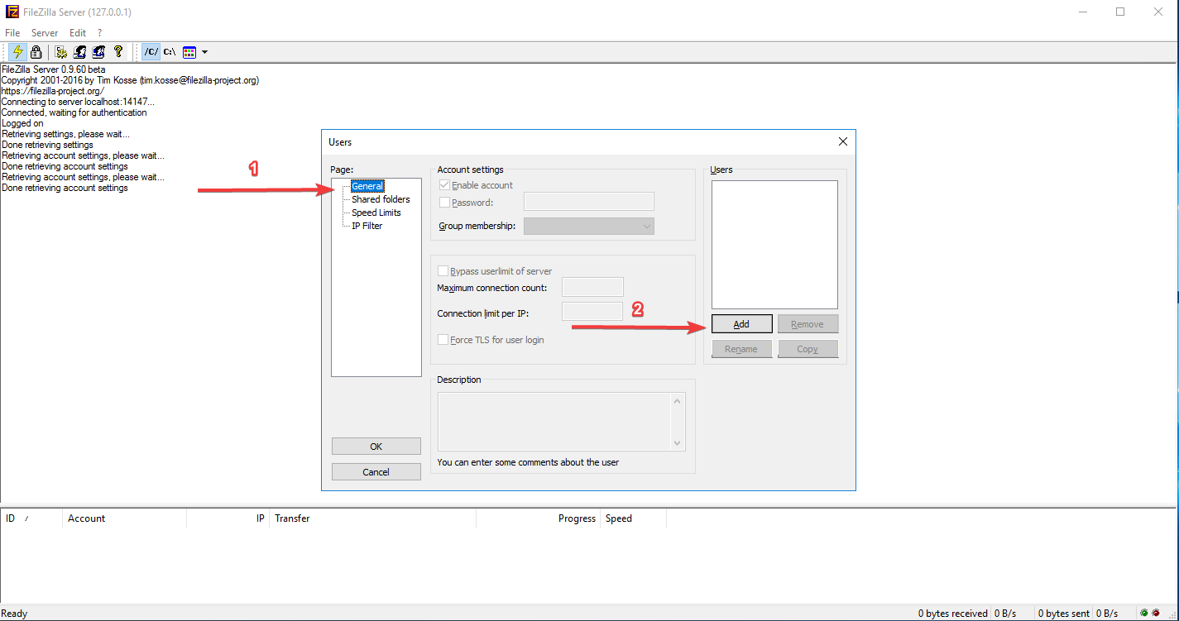This screenshot has height=621, width=1179.
Task: Toggle the lightning bolt server active icon
Action: (x=17, y=51)
